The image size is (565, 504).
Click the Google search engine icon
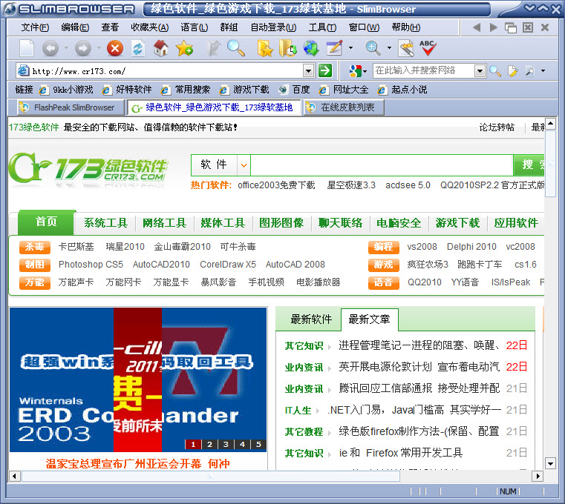tap(356, 71)
